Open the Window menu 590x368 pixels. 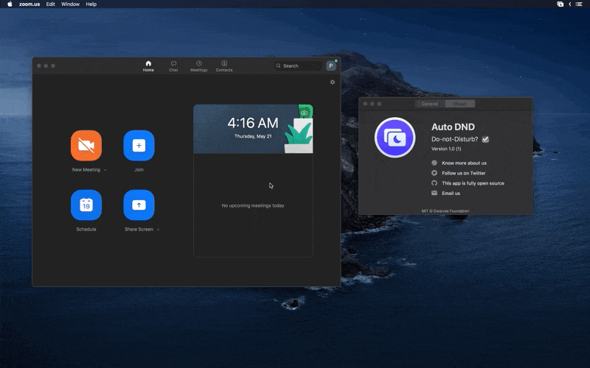[x=70, y=4]
